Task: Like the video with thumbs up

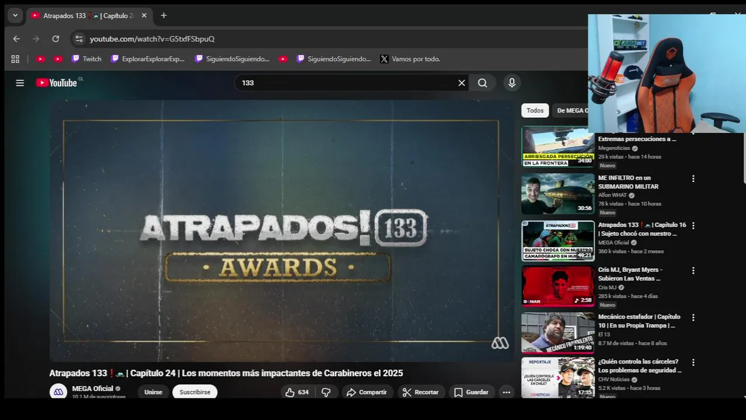Action: tap(297, 392)
